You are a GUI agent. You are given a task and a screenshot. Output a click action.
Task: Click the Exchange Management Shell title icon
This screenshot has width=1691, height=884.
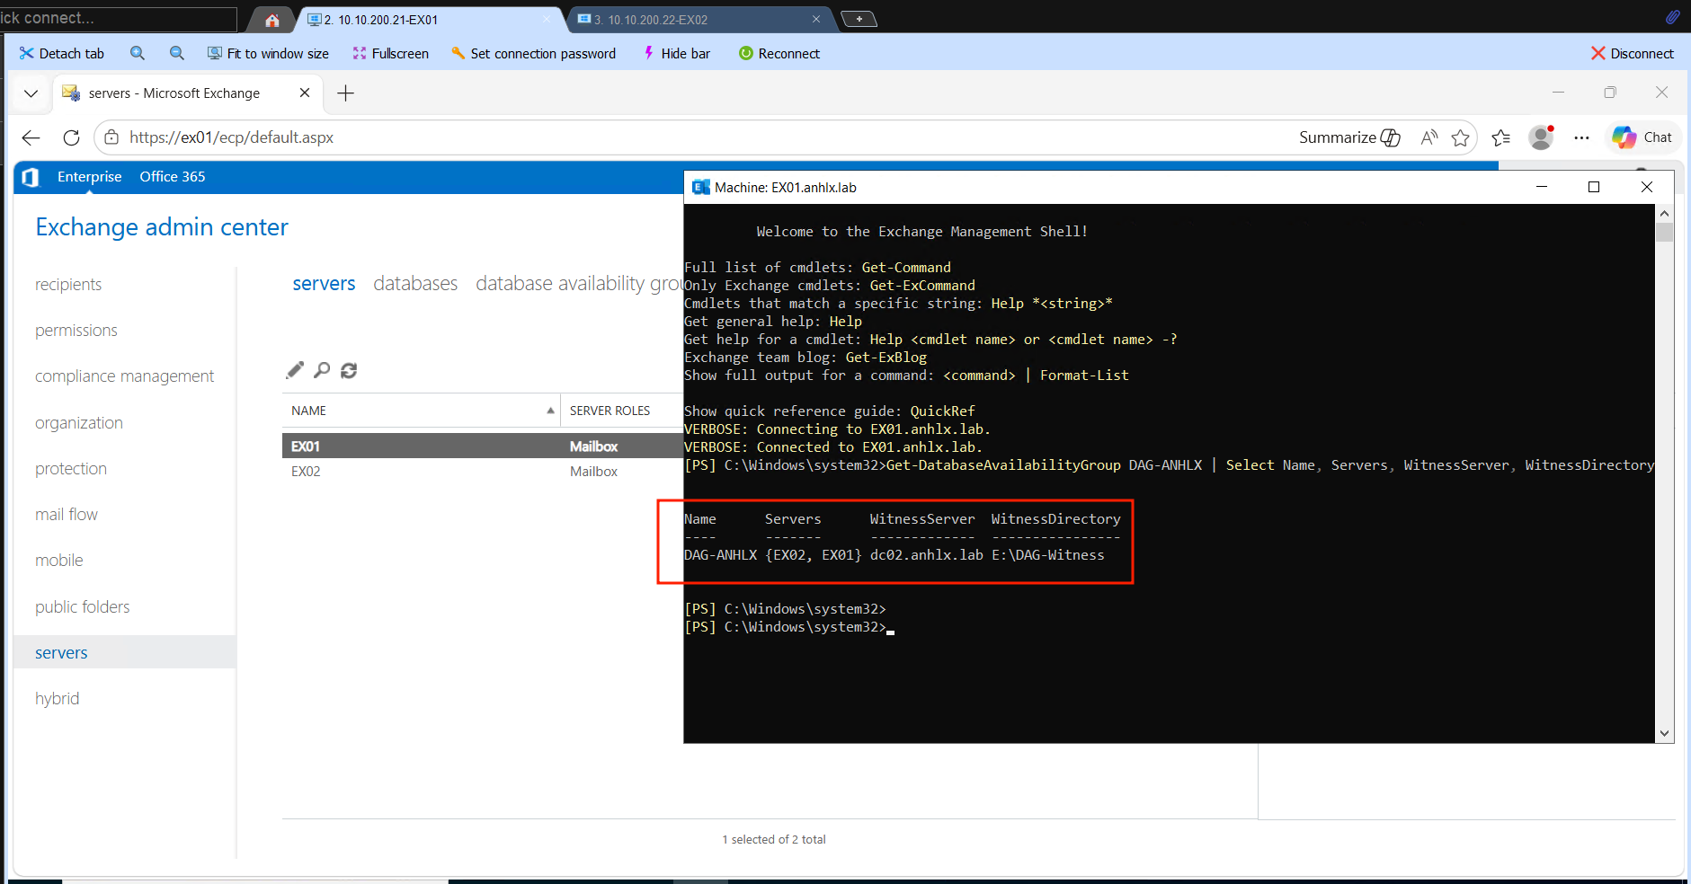point(700,187)
